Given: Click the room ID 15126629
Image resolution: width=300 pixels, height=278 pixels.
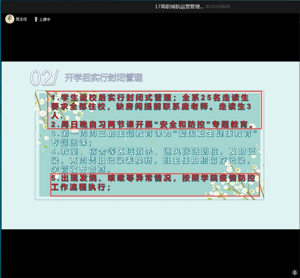Looking at the screenshot, I should click(x=218, y=6).
